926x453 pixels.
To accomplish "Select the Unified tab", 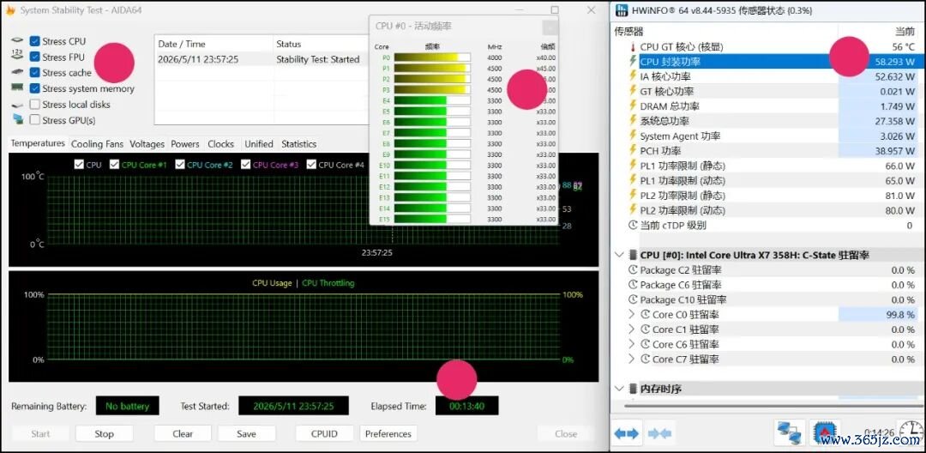I will 259,144.
